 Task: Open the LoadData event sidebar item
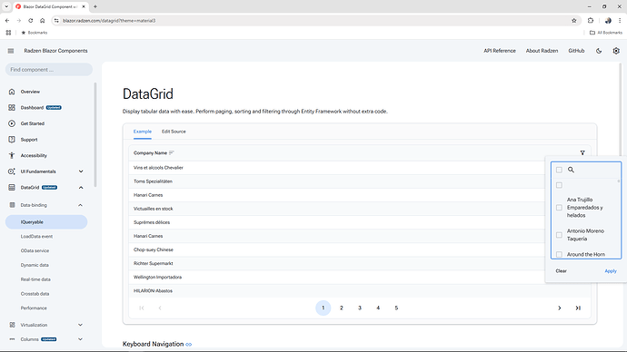tap(36, 236)
